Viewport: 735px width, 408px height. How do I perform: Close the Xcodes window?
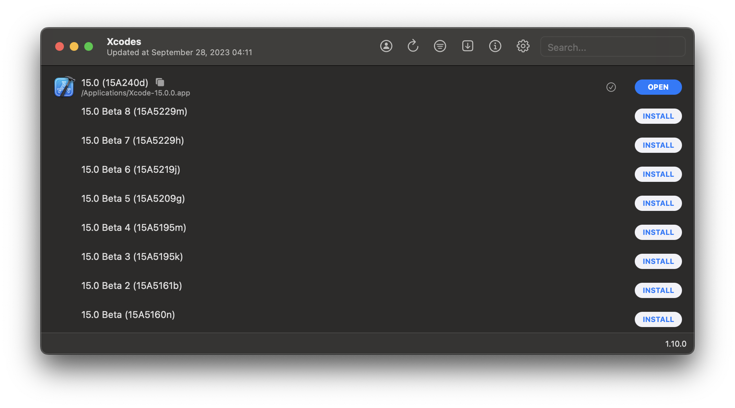[x=60, y=46]
